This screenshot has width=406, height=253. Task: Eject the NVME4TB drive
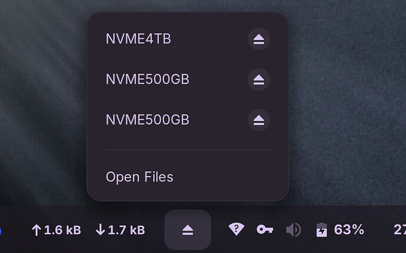pos(259,39)
